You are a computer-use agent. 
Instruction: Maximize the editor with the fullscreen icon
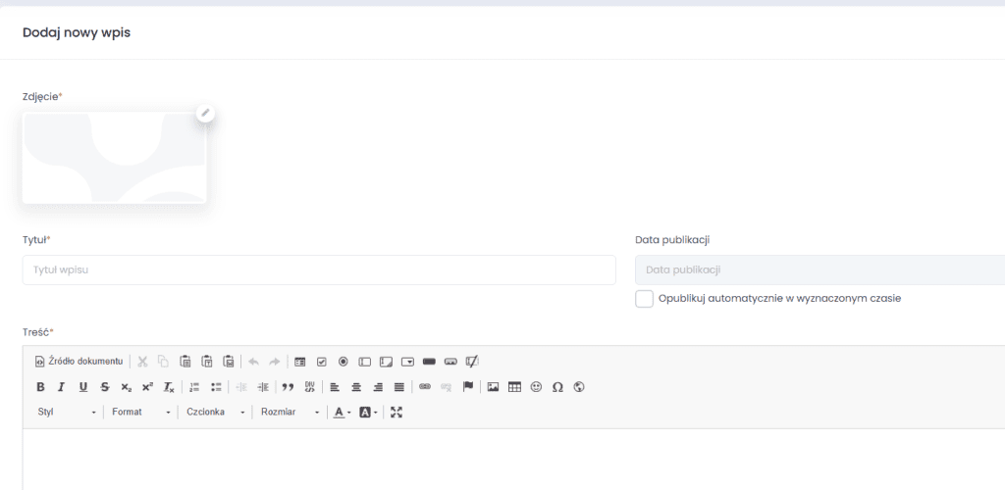tap(397, 413)
